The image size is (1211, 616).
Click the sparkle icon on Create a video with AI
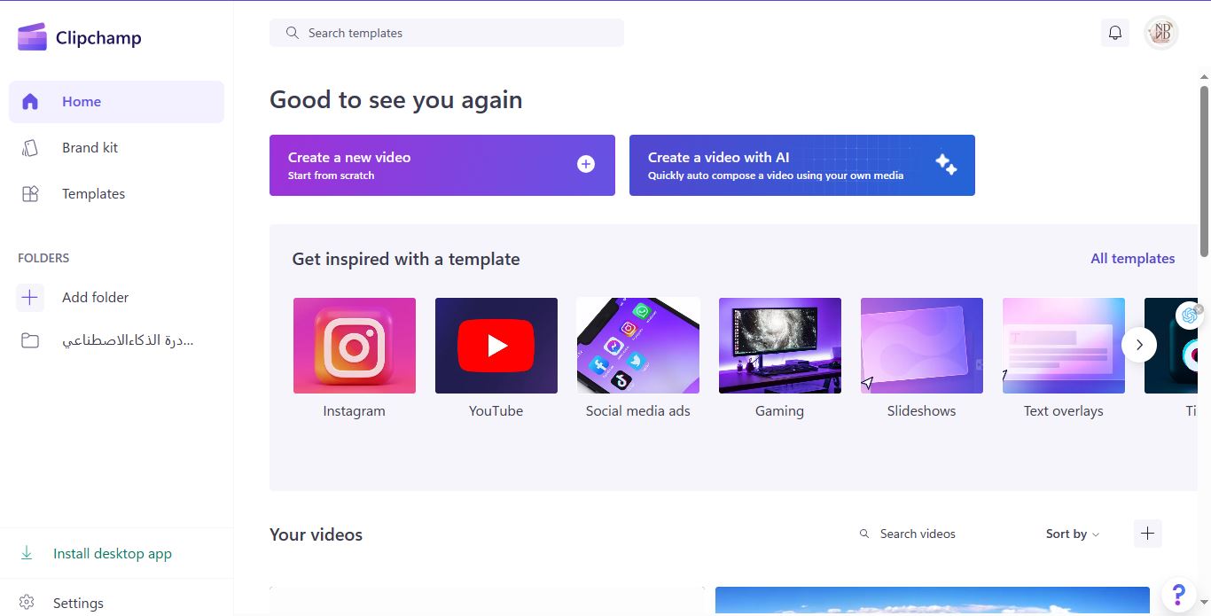tap(946, 164)
